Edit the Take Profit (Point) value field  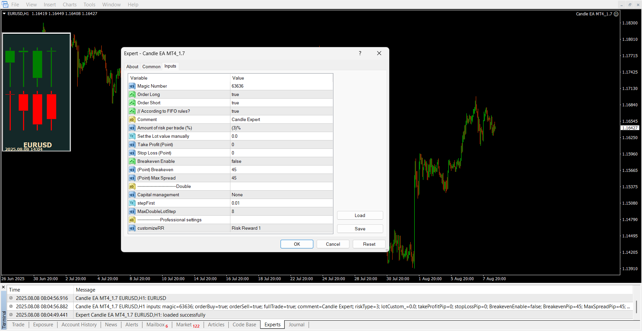click(281, 145)
